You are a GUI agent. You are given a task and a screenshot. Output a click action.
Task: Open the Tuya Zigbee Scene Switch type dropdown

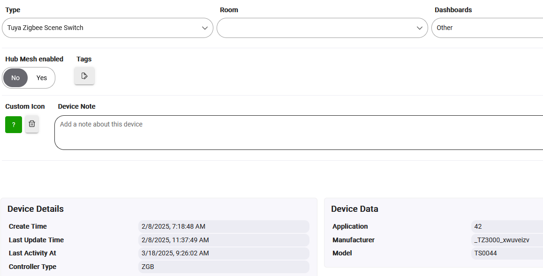[107, 28]
